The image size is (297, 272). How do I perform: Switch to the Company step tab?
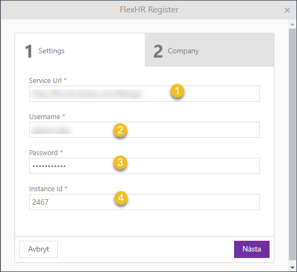pyautogui.click(x=209, y=50)
